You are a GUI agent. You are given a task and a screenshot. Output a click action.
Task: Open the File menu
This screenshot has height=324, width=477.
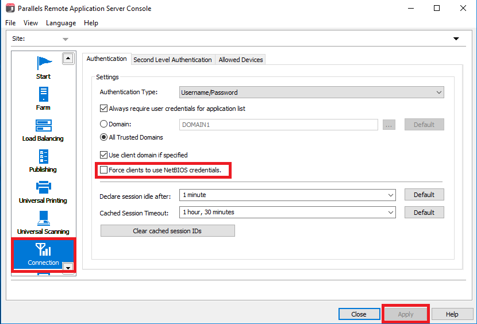click(10, 23)
